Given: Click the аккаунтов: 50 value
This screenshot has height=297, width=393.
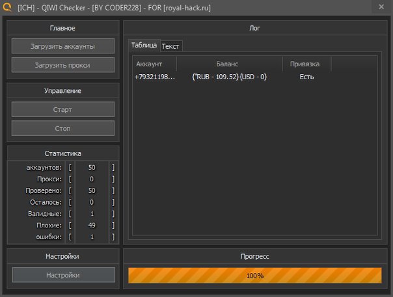Looking at the screenshot, I should (x=92, y=168).
